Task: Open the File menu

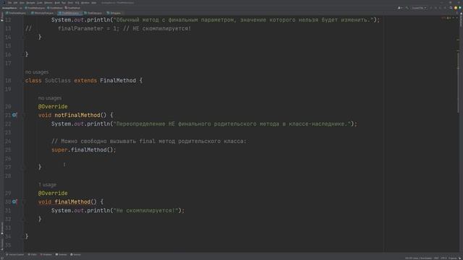Action: [x=9, y=3]
